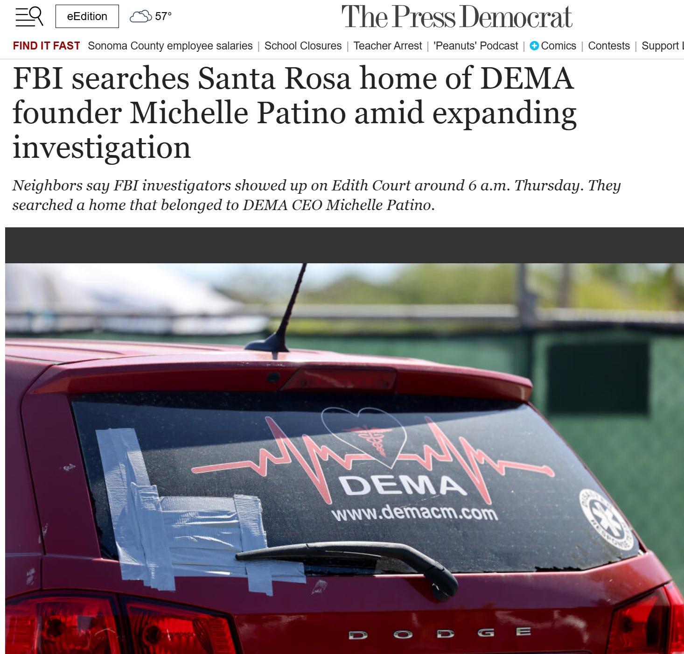Click the italic article subheadline text

pos(316,195)
